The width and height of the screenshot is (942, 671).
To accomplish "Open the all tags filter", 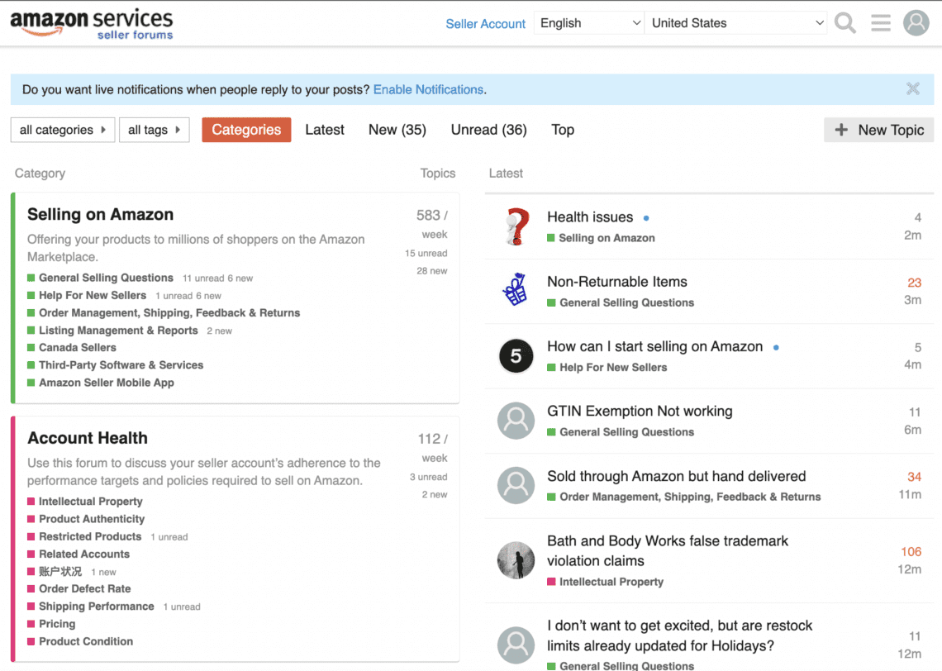I will coord(154,130).
